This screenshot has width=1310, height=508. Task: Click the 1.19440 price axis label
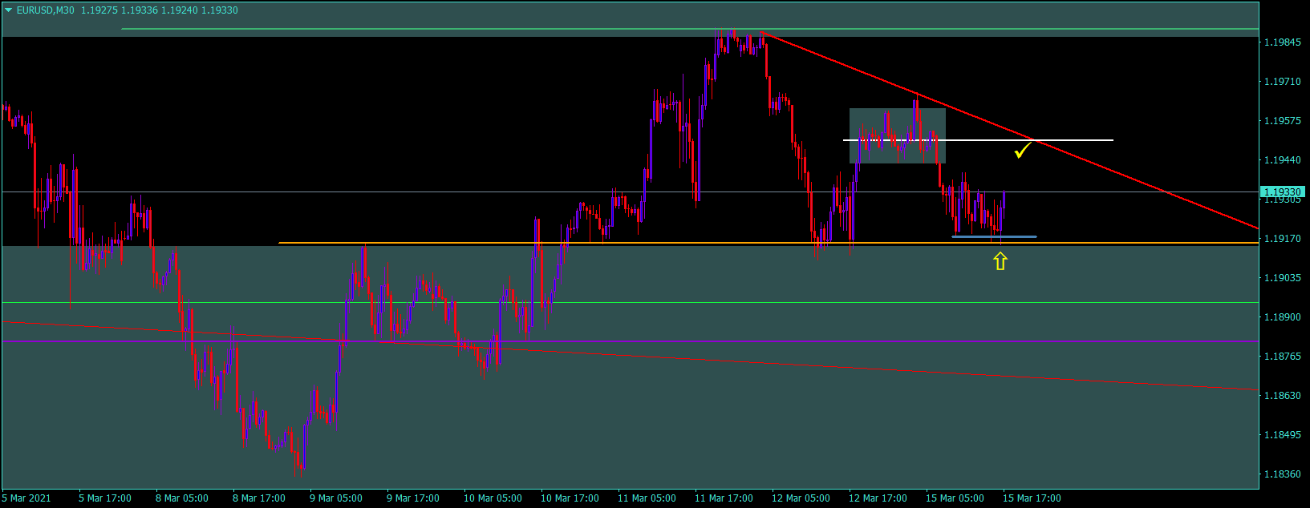click(x=1282, y=160)
